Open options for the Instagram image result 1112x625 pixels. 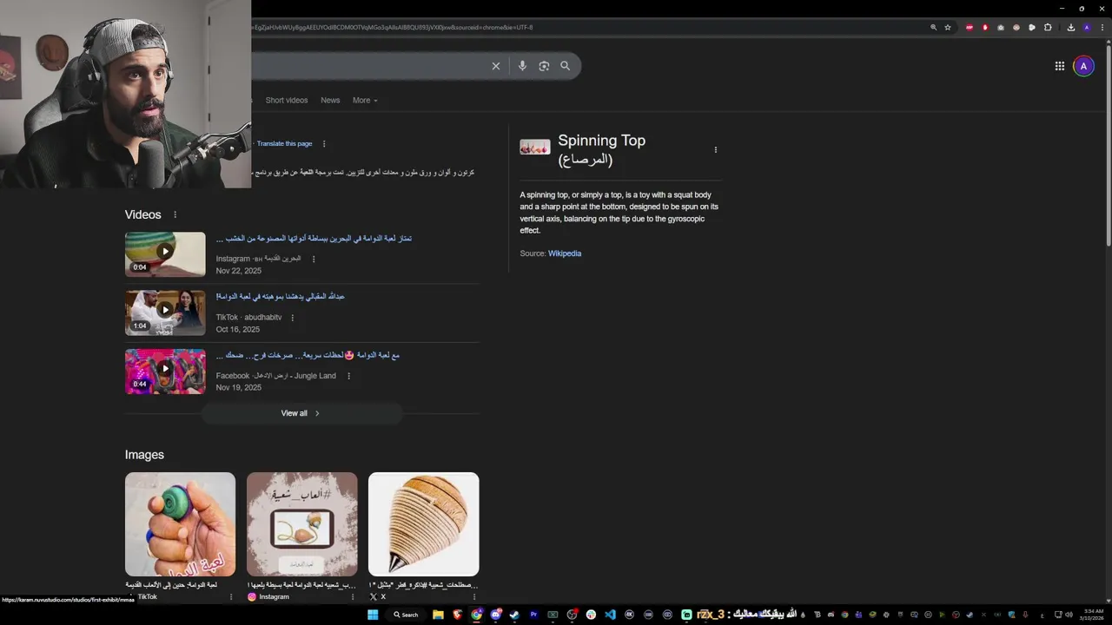pyautogui.click(x=353, y=597)
